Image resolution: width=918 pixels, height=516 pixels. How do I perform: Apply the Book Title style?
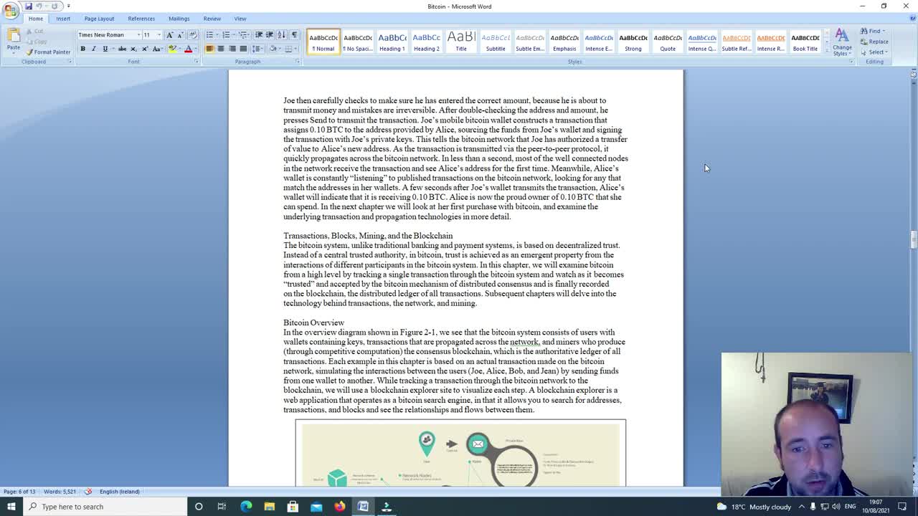(x=805, y=42)
